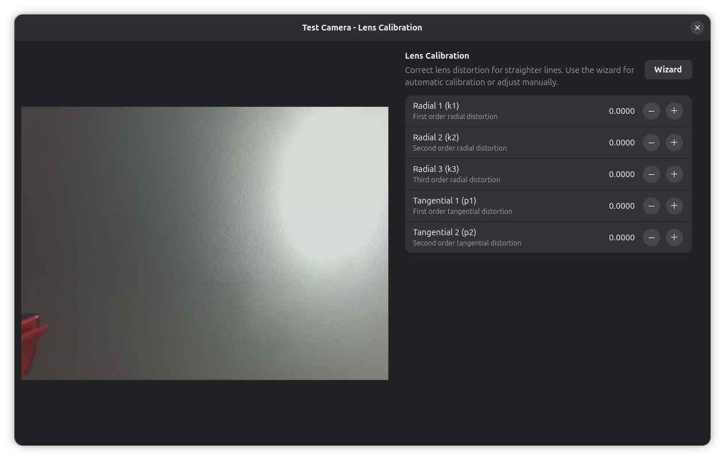Viewport: 725px width, 460px height.
Task: Click the camera preview image
Action: (205, 243)
